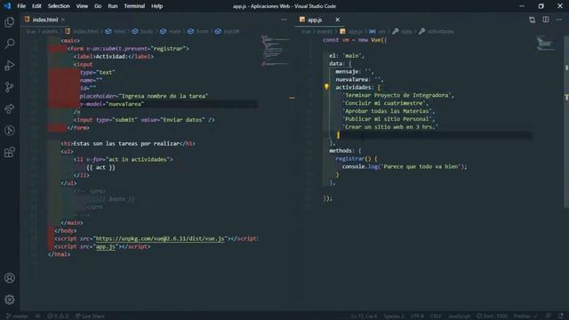
Task: Open More Actions for the app.js editor group
Action: click(559, 20)
